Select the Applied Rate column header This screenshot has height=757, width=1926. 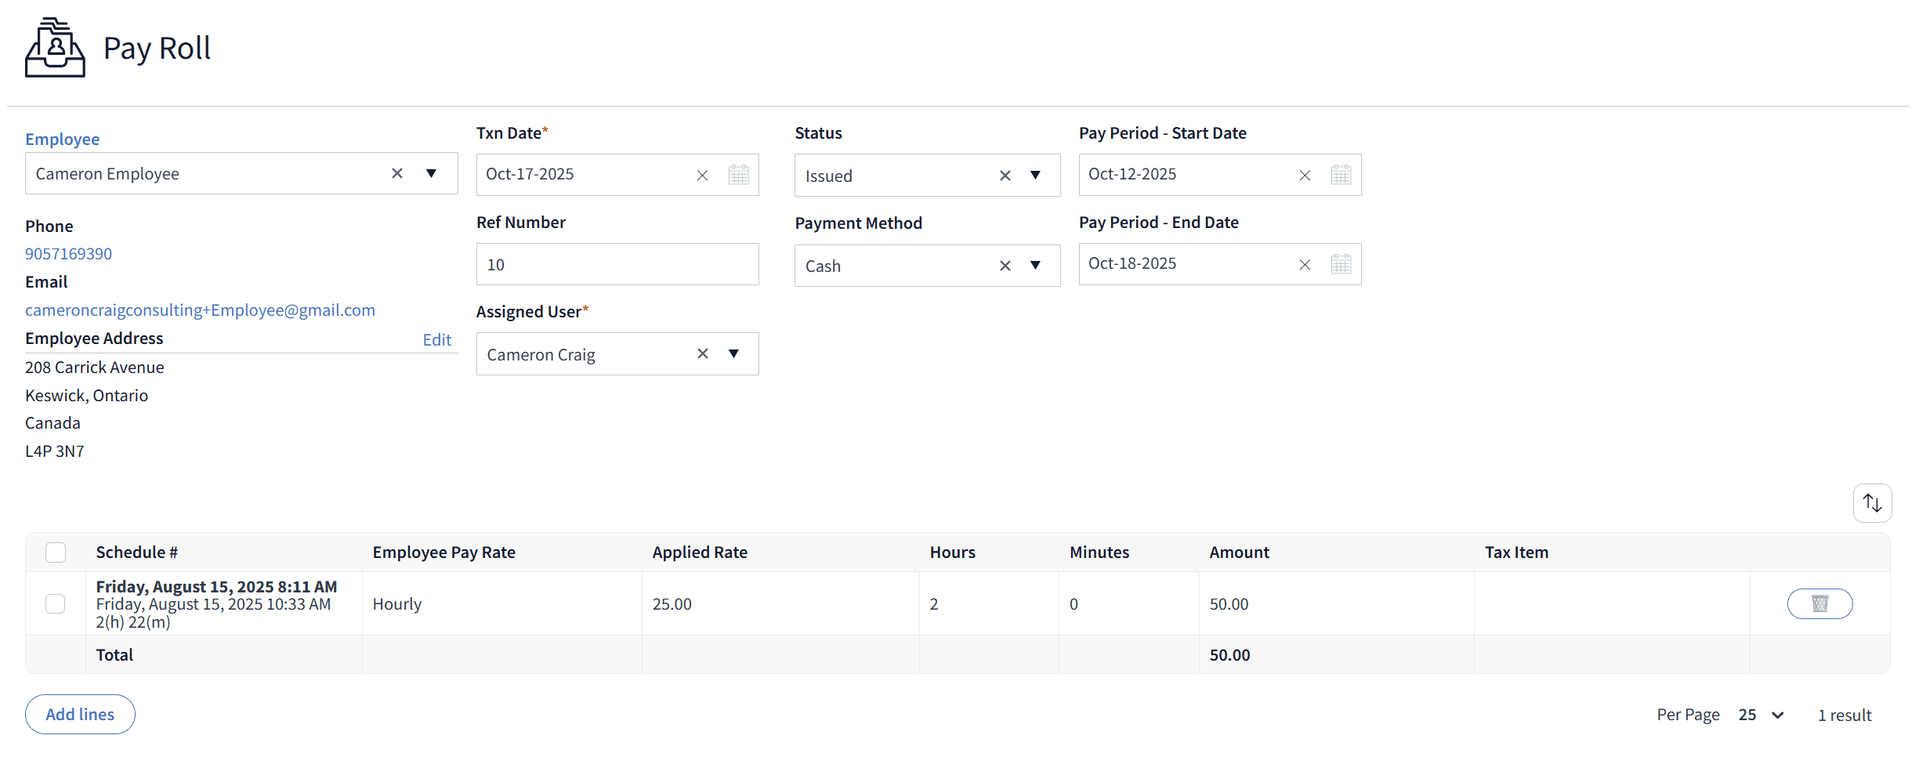(700, 552)
